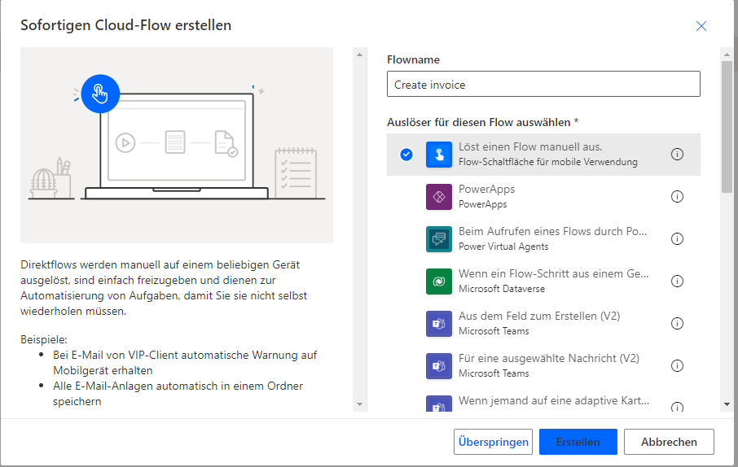Click the 'Beispiele:' heading text

point(44,339)
